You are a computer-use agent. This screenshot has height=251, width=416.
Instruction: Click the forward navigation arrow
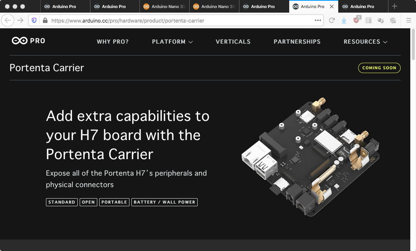[x=20, y=20]
